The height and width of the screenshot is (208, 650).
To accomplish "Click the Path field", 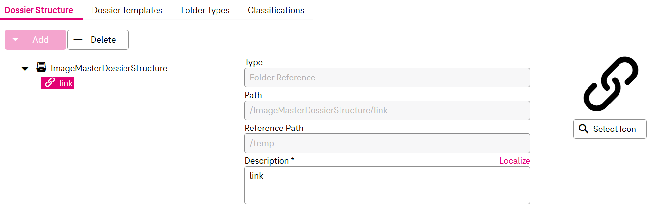I will click(x=387, y=110).
